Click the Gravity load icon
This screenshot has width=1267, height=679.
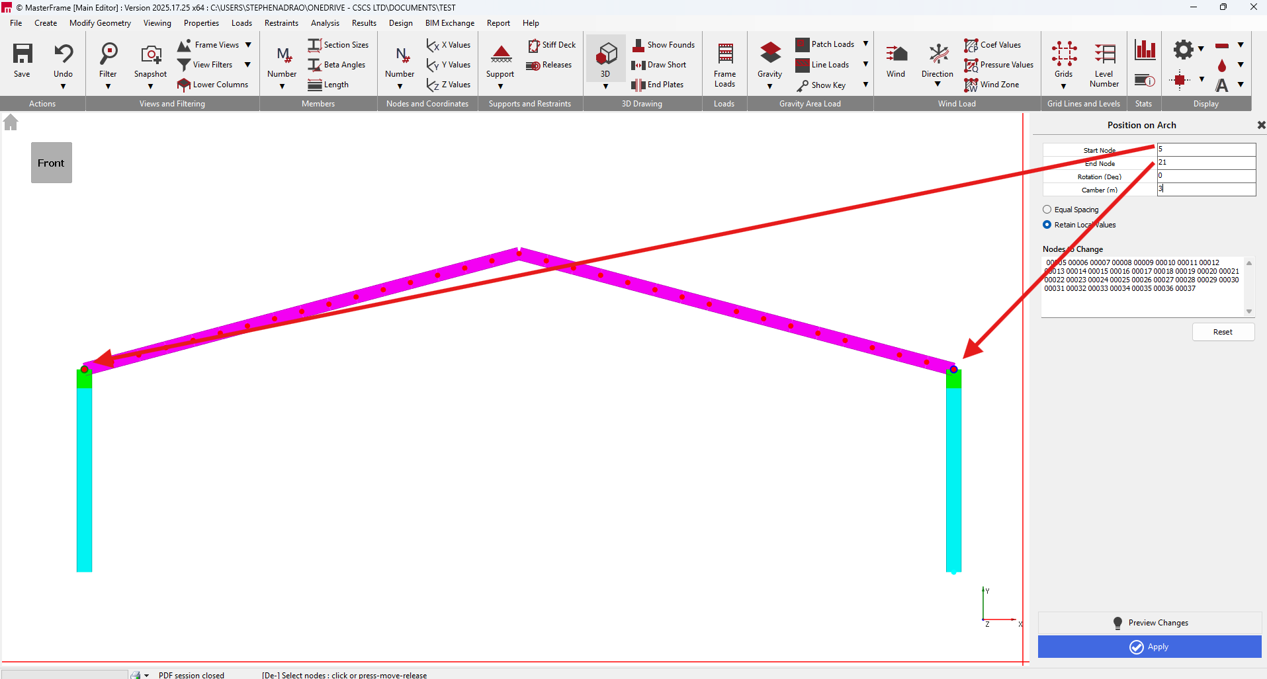(770, 54)
